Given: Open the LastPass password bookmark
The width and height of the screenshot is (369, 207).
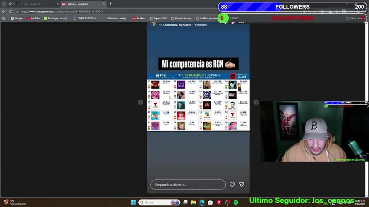Looking at the screenshot, I should [x=207, y=18].
